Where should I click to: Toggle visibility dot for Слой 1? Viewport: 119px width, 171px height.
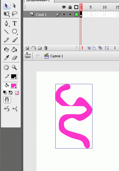pos(64,14)
